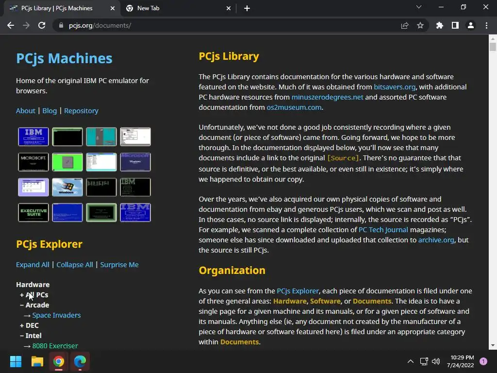Open the Repository link
Viewport: 497px width, 373px height.
click(81, 111)
